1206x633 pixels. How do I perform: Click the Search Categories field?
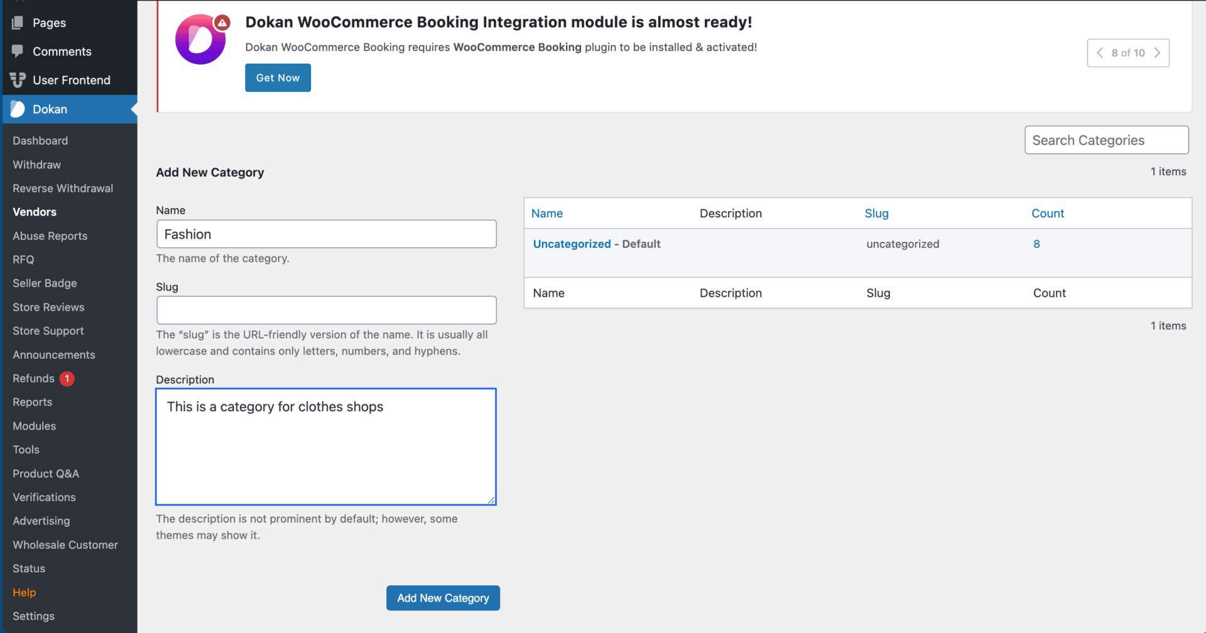1106,140
